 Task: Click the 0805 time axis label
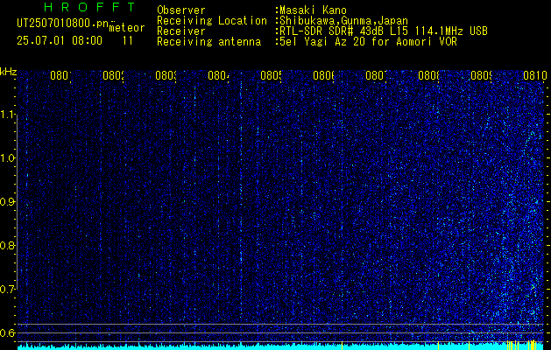point(271,75)
